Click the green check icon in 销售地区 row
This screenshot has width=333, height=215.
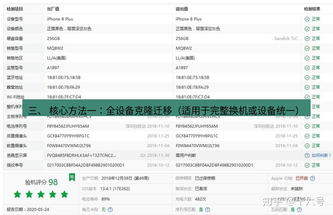(307, 58)
